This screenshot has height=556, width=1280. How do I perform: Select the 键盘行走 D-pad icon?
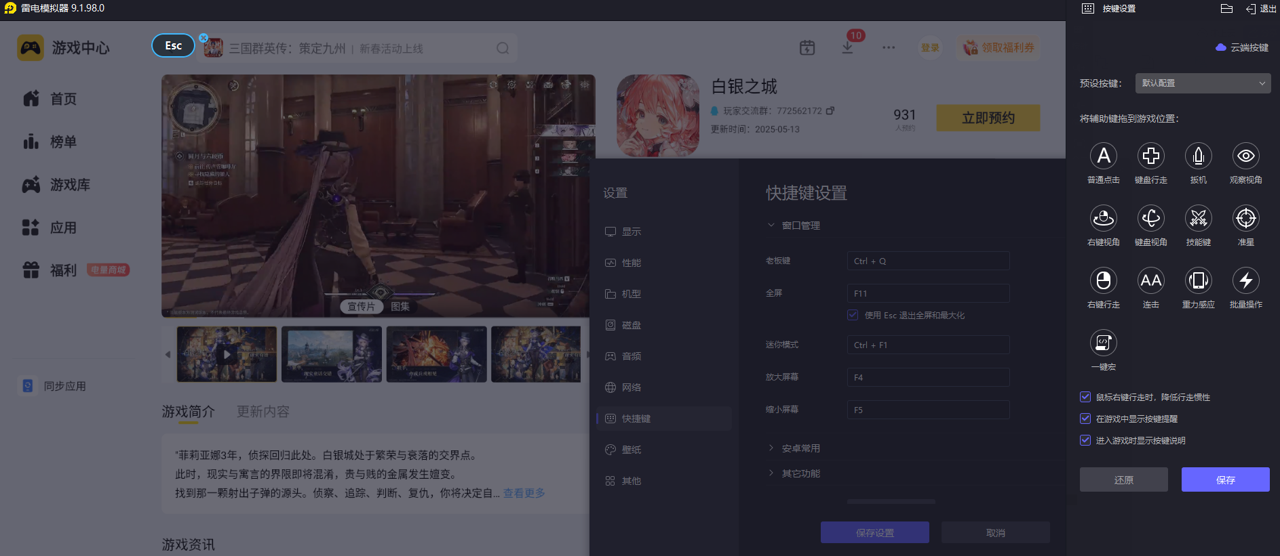(1151, 156)
